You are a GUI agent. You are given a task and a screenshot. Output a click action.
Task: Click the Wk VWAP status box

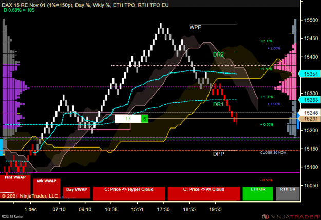pyautogui.click(x=46, y=188)
